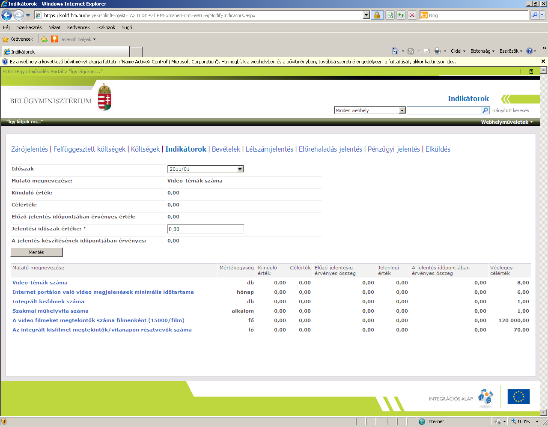Go to the Elküldés page
Viewport: 548px width, 427px height.
click(x=438, y=149)
